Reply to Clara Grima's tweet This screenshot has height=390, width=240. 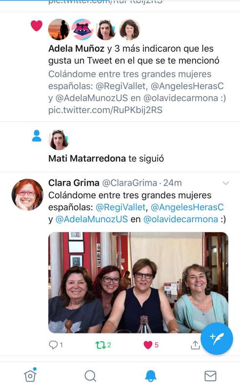56,345
